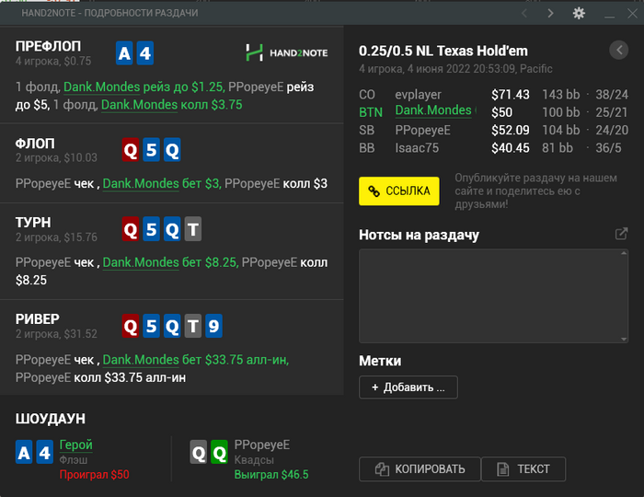Click blue 5 card on flop row
Image resolution: width=644 pixels, height=497 pixels.
point(151,150)
